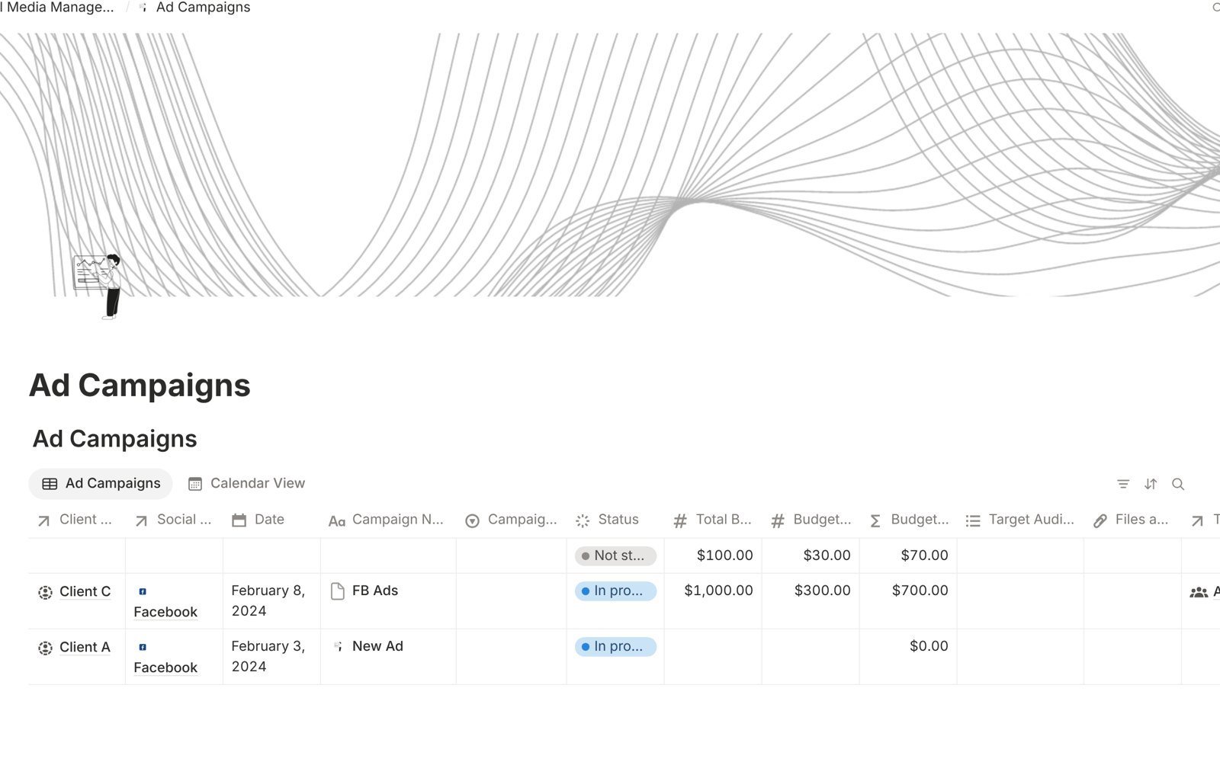The width and height of the screenshot is (1220, 762).
Task: Edit the $1,000.00 total budget cell
Action: (x=713, y=591)
